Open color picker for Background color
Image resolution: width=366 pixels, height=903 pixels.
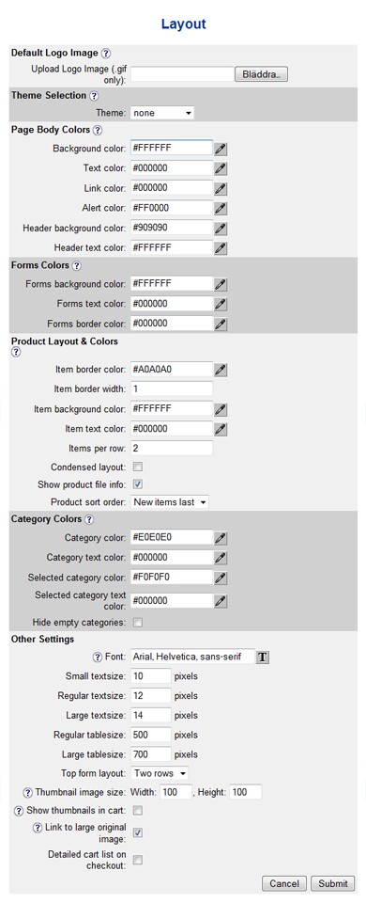pos(221,150)
